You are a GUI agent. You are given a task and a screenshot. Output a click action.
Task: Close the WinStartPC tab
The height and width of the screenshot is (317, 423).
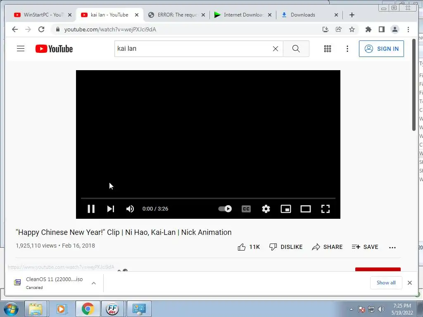point(70,15)
